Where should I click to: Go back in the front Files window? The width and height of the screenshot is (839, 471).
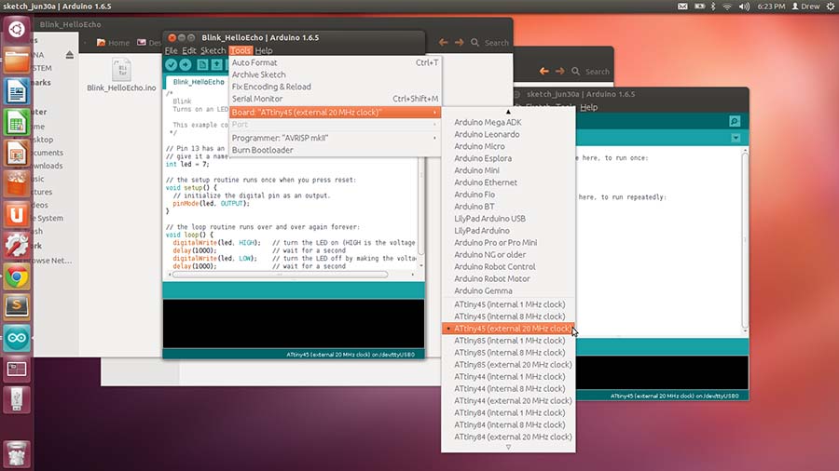443,42
